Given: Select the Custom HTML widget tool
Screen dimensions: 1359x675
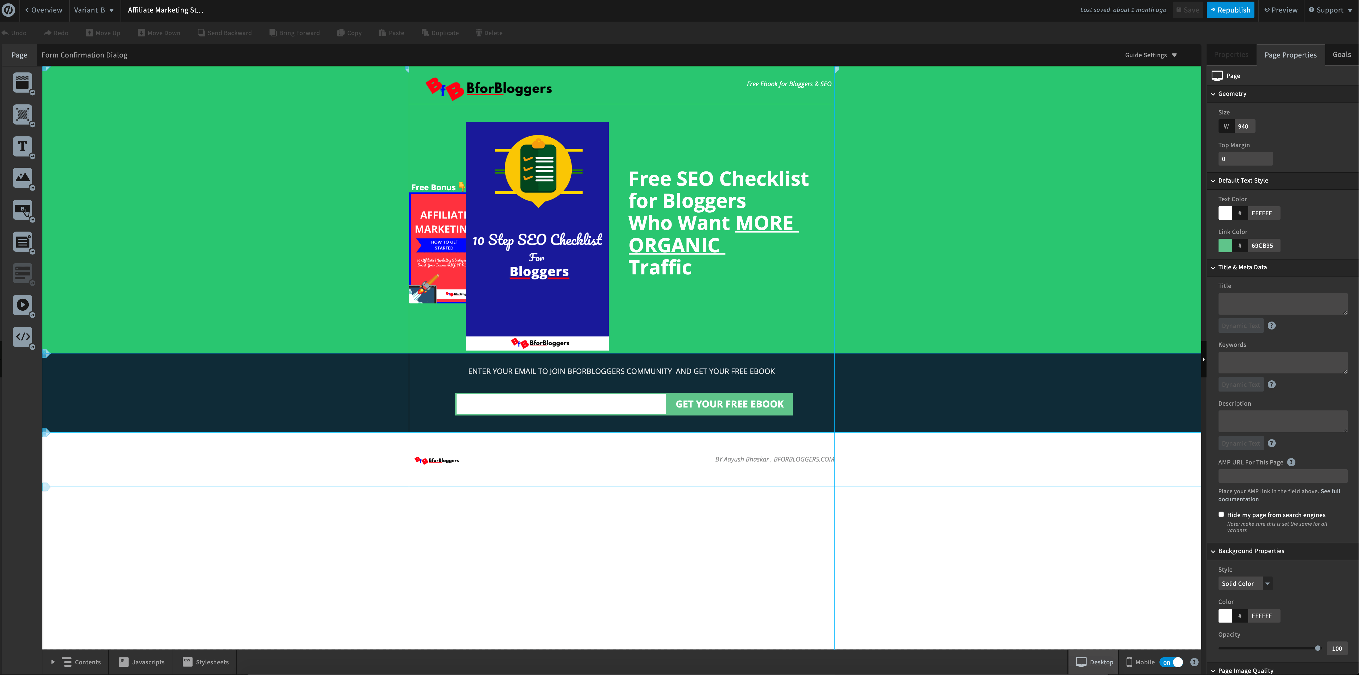Looking at the screenshot, I should pos(23,337).
